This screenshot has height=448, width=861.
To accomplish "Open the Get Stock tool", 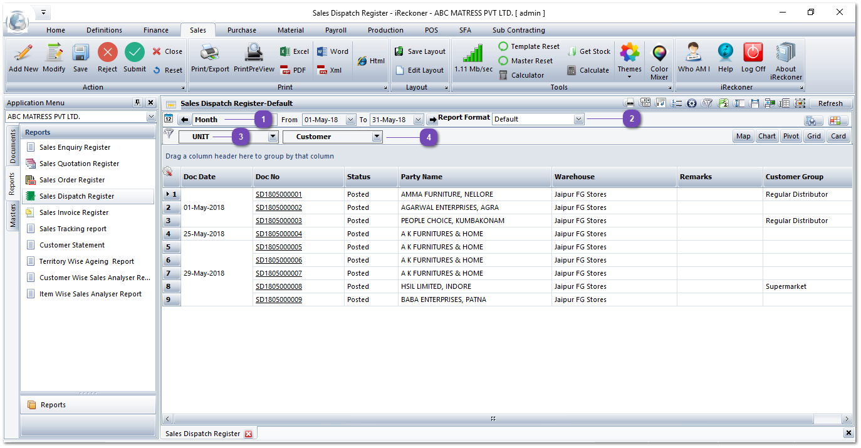I will pos(588,51).
